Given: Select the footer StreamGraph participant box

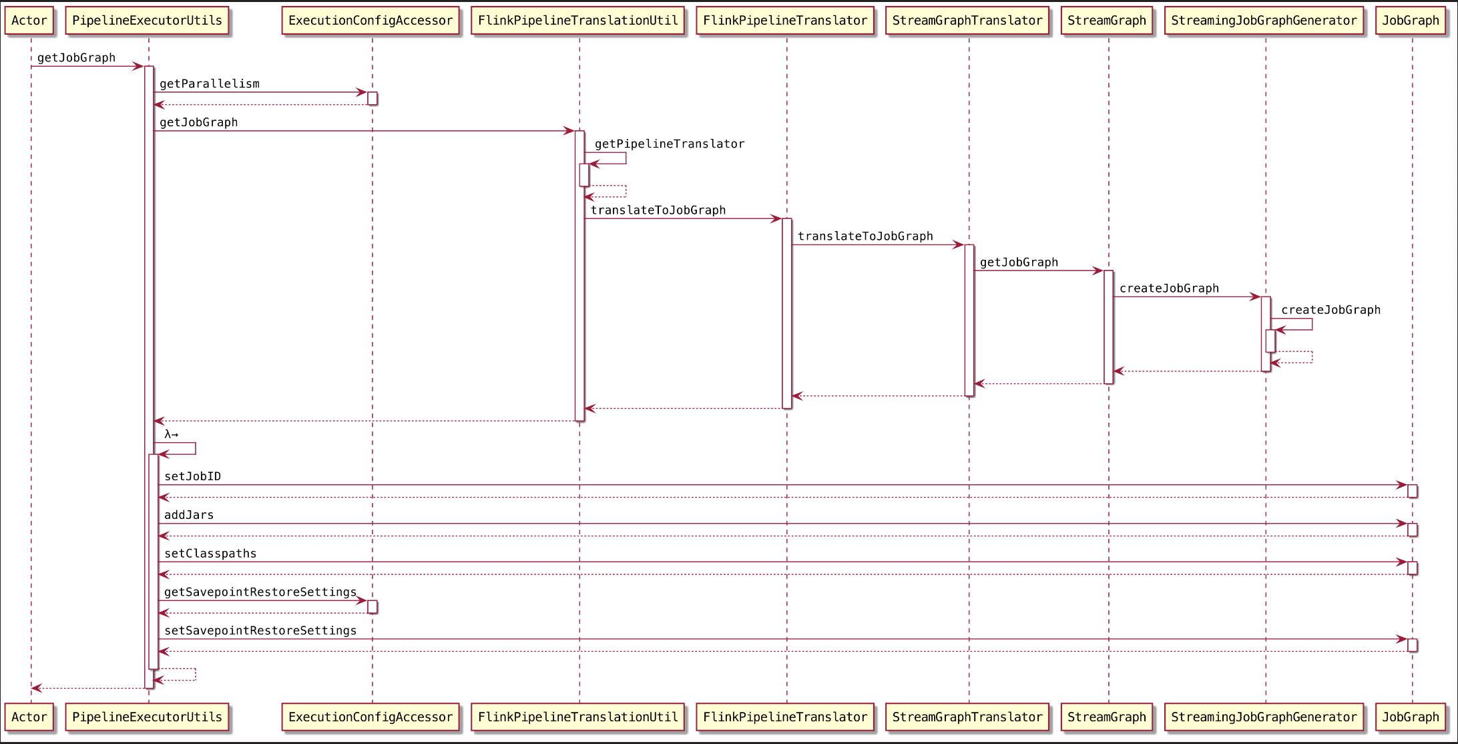Looking at the screenshot, I should coord(1107,717).
